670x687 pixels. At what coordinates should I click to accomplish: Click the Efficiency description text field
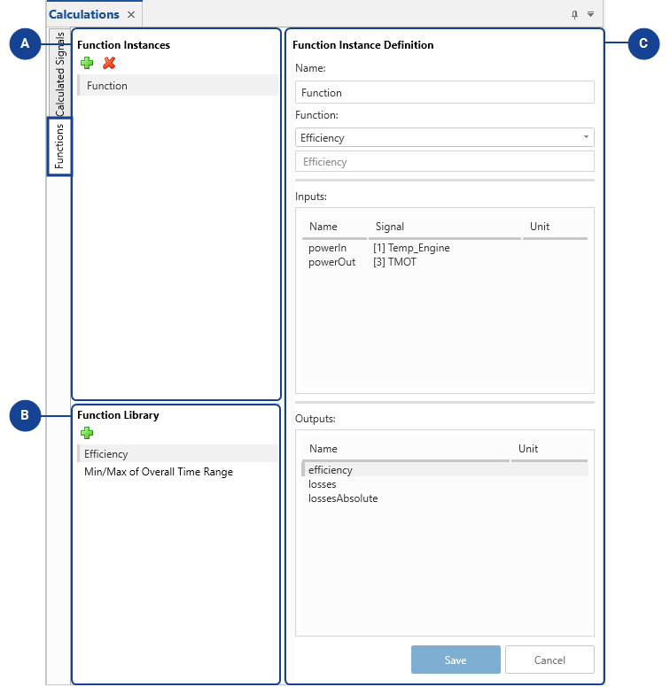tap(444, 162)
